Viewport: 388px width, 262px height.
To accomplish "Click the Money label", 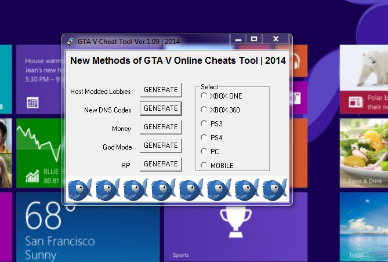I will click(x=121, y=129).
